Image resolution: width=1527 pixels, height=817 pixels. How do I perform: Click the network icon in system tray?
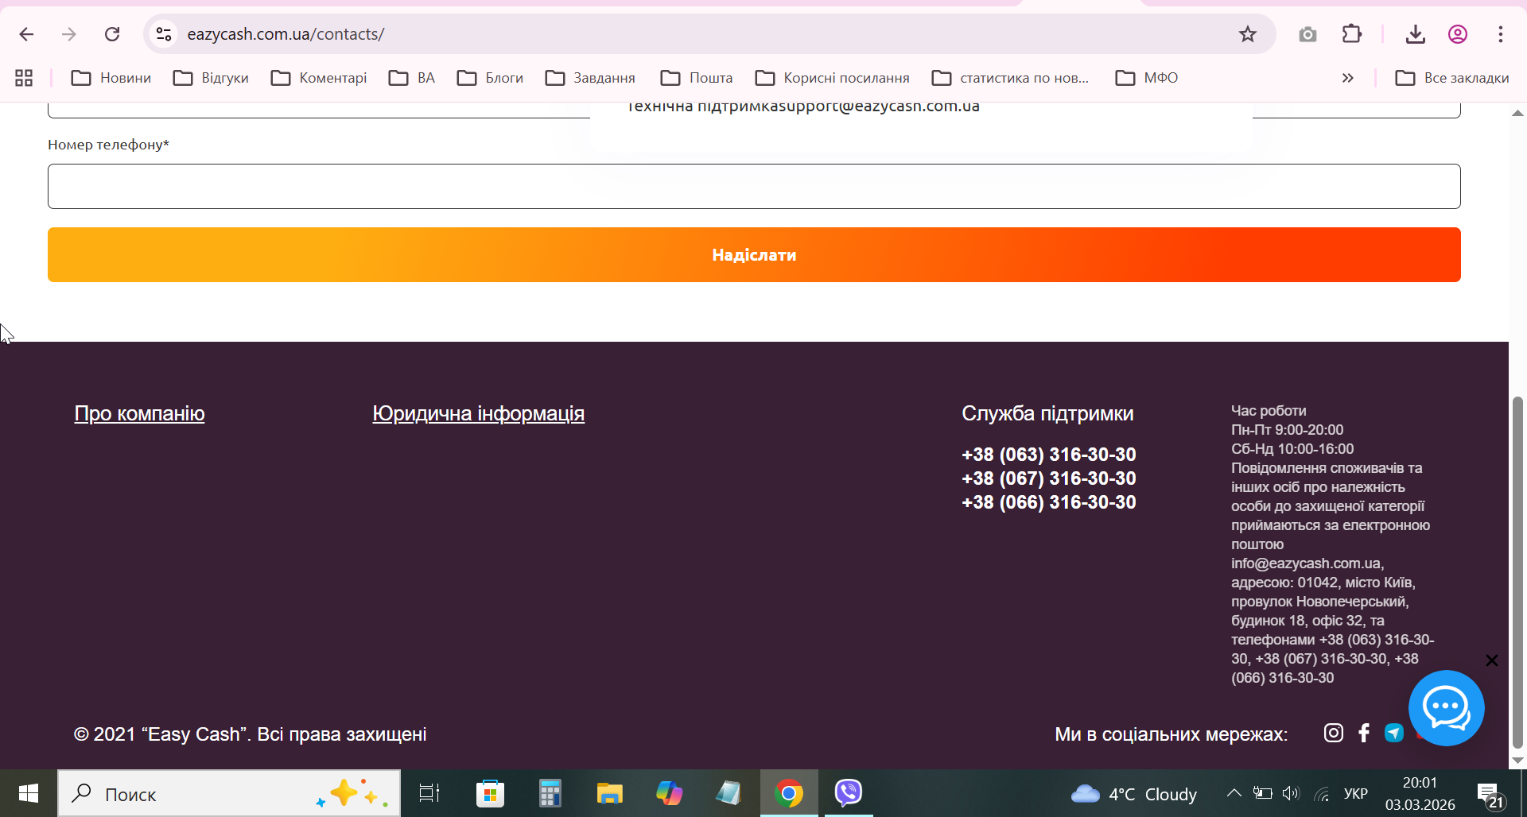click(x=1322, y=794)
